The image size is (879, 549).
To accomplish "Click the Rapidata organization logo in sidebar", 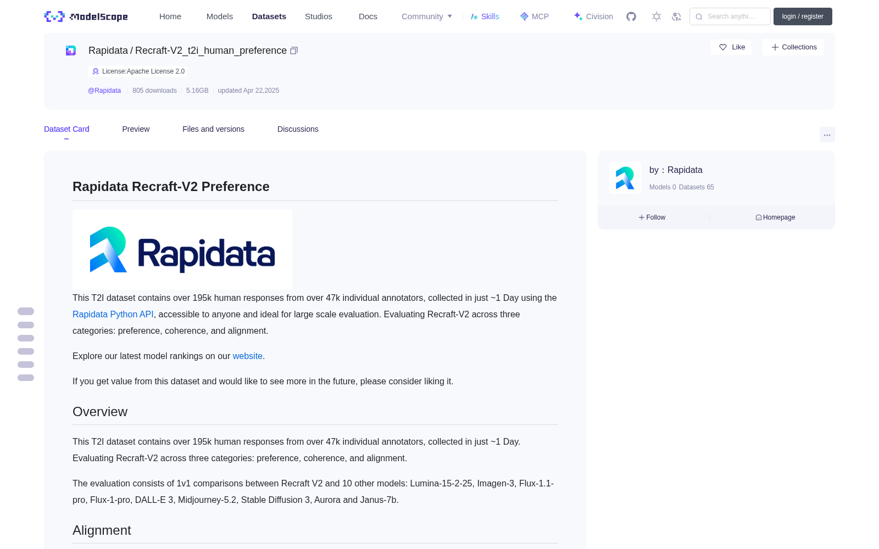I will (625, 178).
